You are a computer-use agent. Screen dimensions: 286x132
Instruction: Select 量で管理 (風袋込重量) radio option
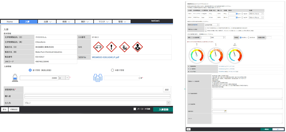click(30, 70)
